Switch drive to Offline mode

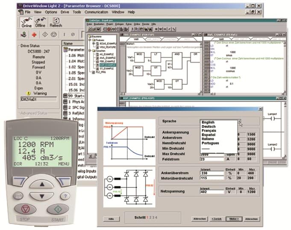pyautogui.click(x=40, y=23)
